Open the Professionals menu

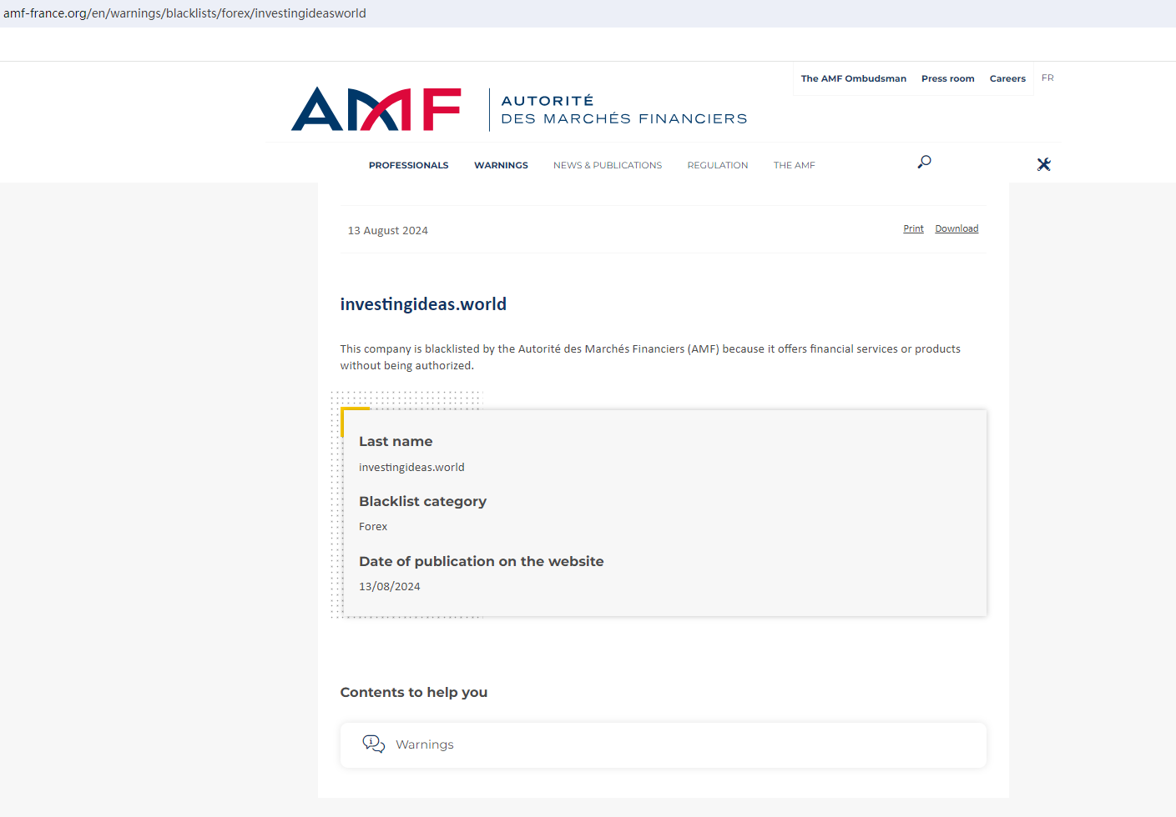coord(409,165)
